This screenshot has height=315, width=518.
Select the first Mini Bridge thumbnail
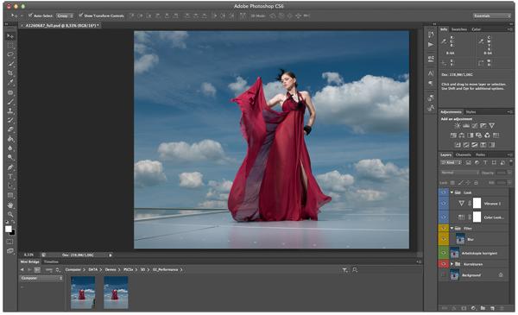click(83, 293)
